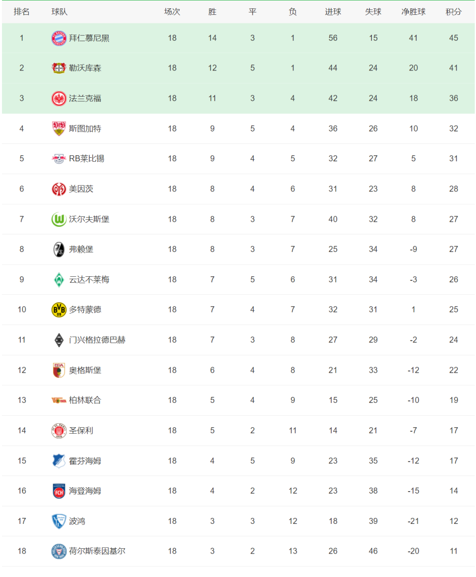476x577 pixels.
Task: Click the Eintracht Frankfurt eagle logo
Action: 59,99
